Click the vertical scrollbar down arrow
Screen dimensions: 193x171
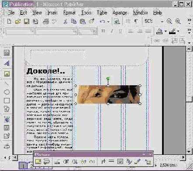(189, 152)
